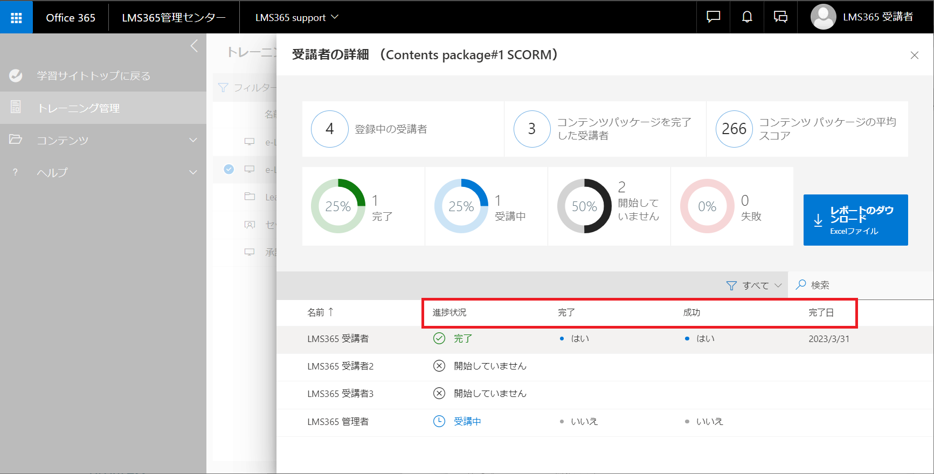
Task: Open the Office 365 app launcher grid
Action: point(16,18)
